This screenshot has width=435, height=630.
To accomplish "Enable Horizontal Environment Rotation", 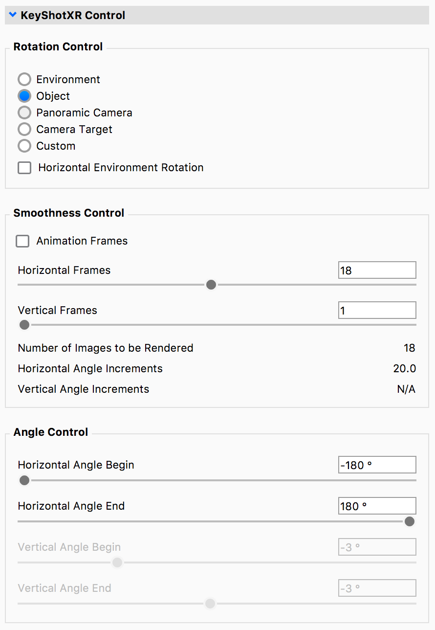I will pyautogui.click(x=24, y=167).
